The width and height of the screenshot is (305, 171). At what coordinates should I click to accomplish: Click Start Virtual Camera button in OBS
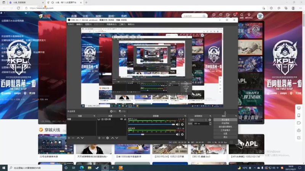click(x=225, y=127)
